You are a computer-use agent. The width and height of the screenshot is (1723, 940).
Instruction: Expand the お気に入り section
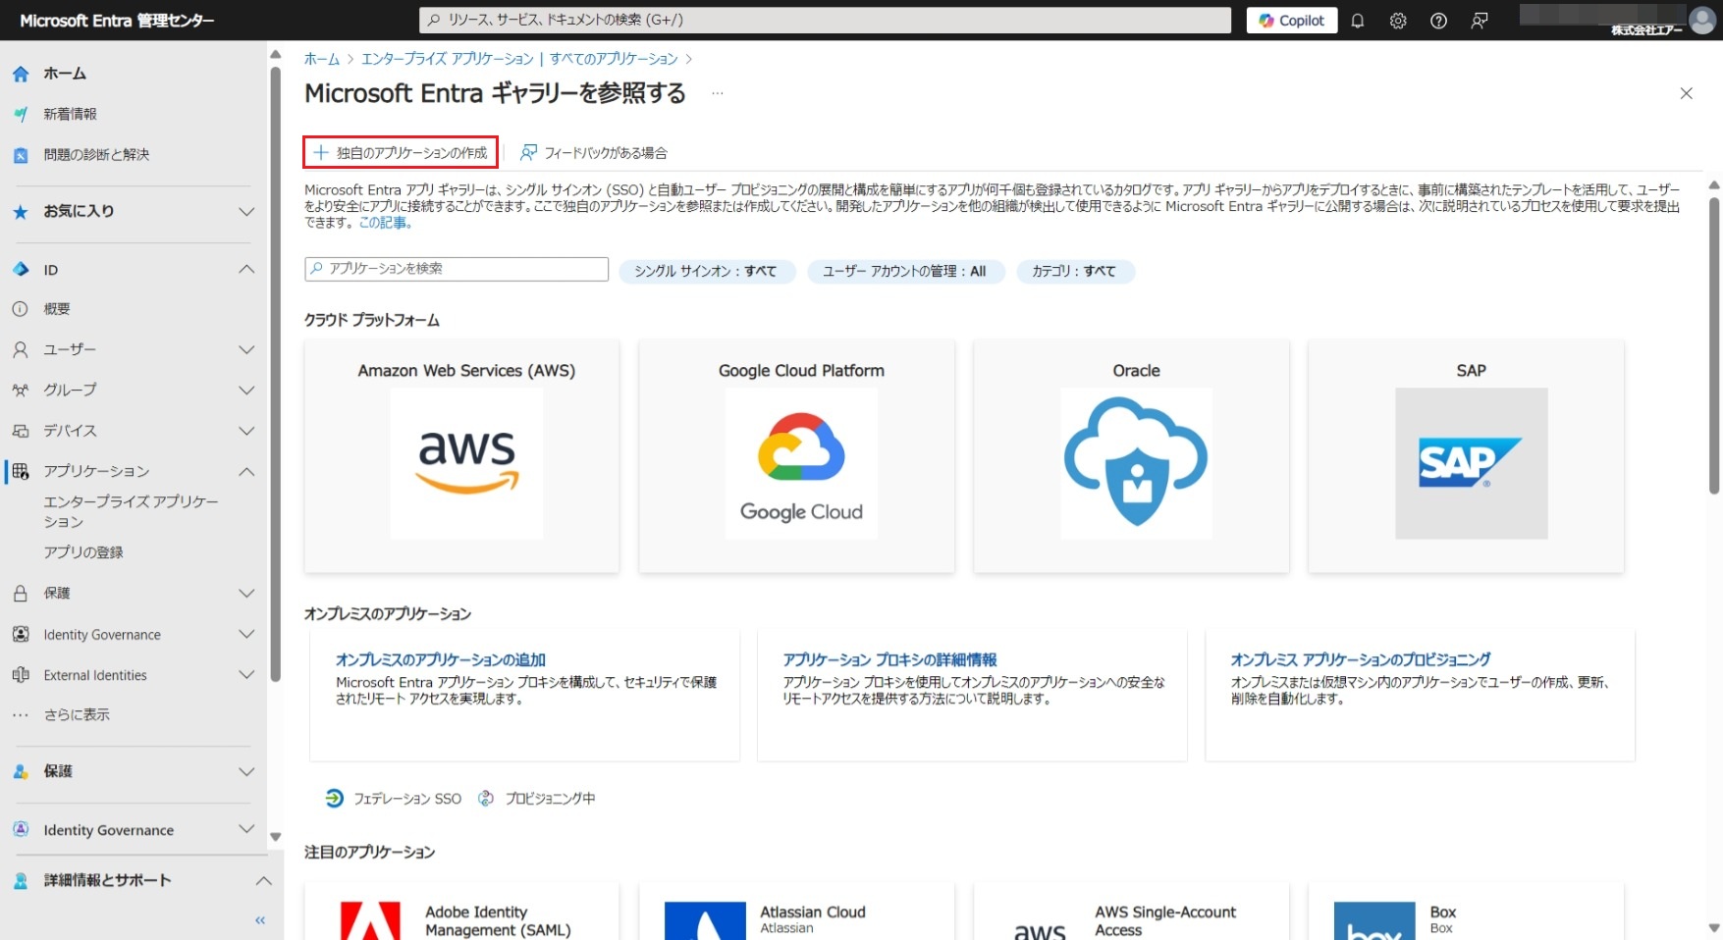click(x=246, y=212)
